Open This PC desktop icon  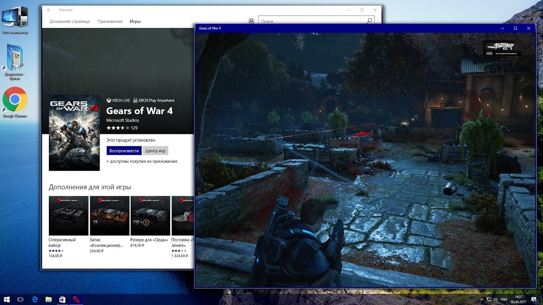tap(15, 20)
